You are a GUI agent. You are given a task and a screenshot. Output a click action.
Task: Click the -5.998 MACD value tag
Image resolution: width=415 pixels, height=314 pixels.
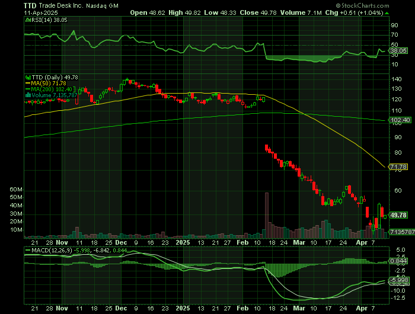tap(399, 280)
